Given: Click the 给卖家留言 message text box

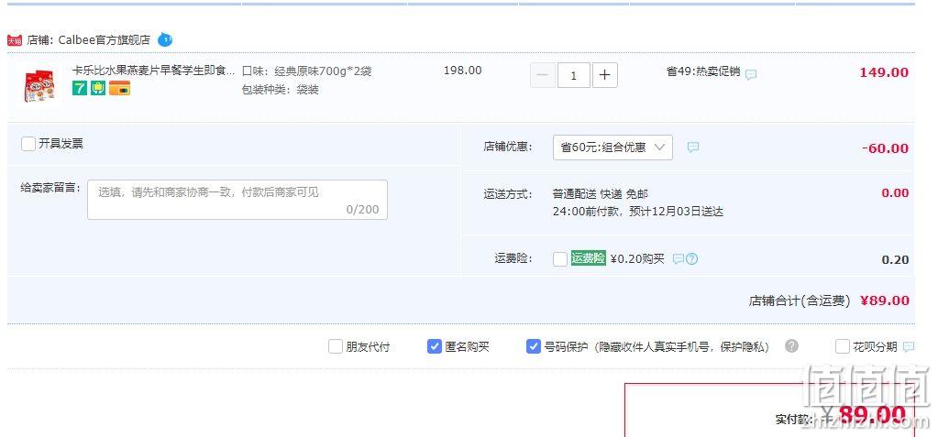Looking at the screenshot, I should point(237,200).
